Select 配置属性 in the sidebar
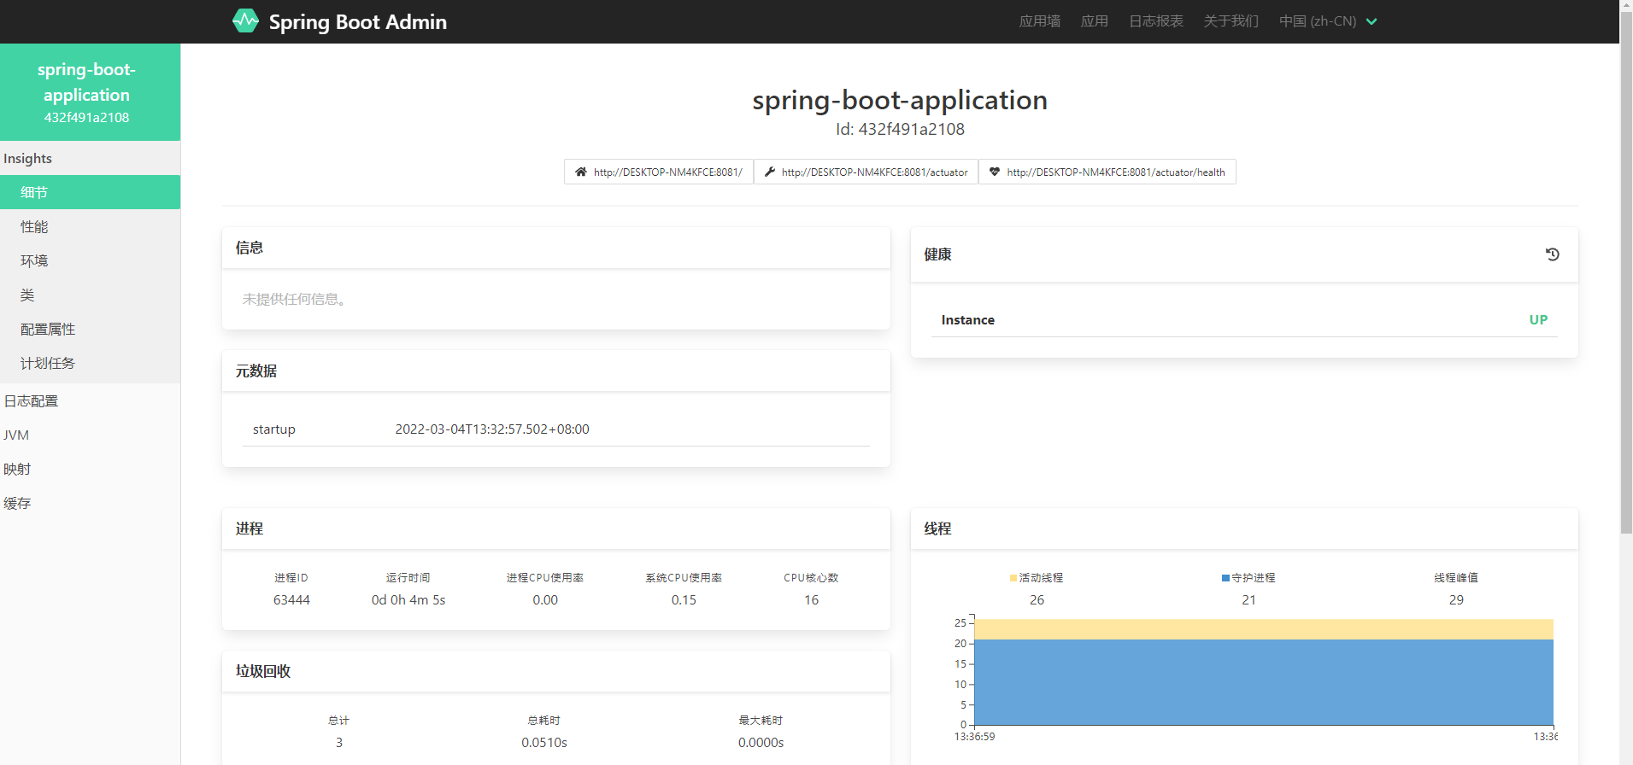 pyautogui.click(x=90, y=329)
